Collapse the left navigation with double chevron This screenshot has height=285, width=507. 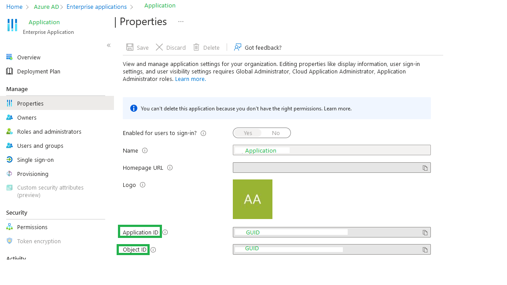pos(109,45)
